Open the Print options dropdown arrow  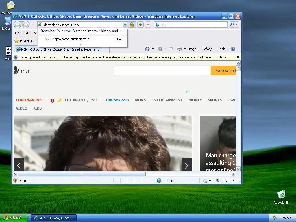pyautogui.click(x=185, y=49)
